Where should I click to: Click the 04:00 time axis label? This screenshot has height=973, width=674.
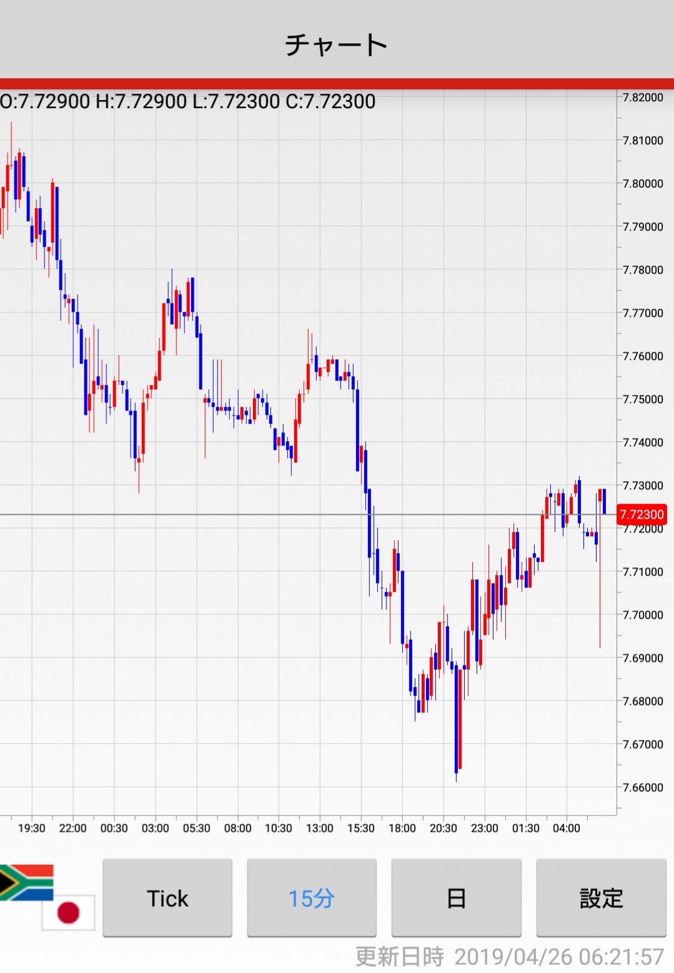(567, 828)
